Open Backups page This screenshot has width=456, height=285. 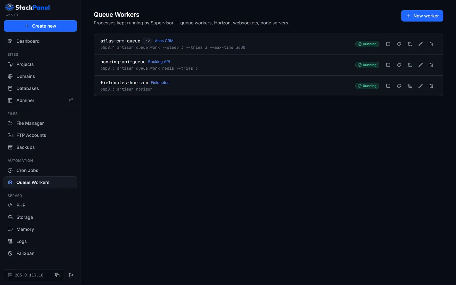(x=40, y=147)
